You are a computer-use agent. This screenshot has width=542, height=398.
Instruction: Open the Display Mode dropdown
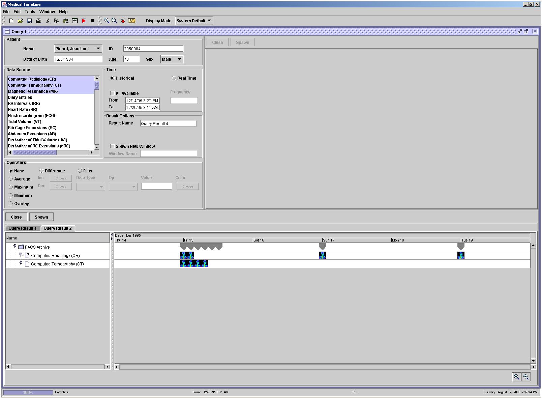pos(194,21)
